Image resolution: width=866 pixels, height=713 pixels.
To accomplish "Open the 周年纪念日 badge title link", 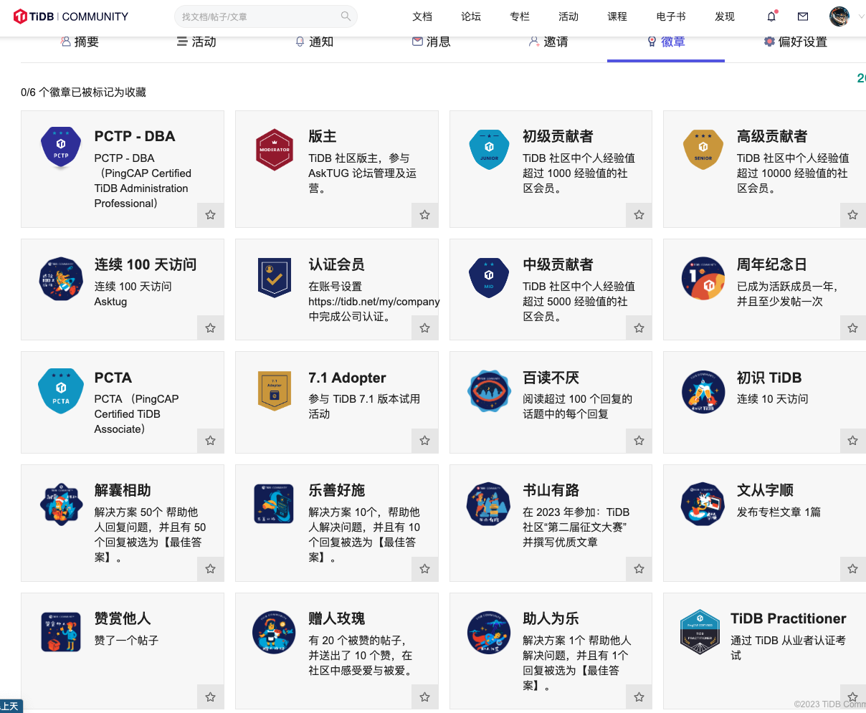I will click(772, 264).
